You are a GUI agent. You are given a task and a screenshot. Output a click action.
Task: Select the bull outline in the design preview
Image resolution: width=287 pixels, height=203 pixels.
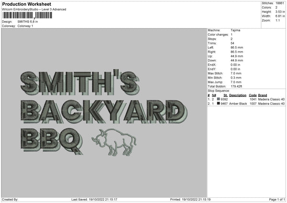(114, 142)
